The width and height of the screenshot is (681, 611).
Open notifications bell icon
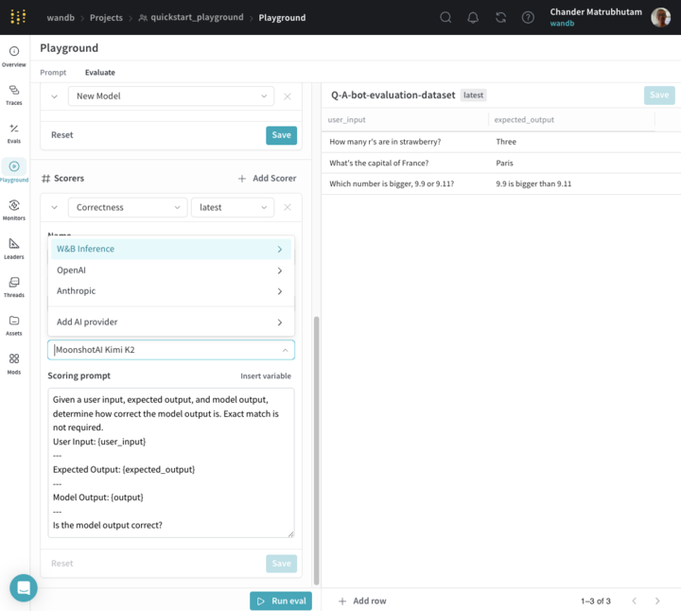pyautogui.click(x=473, y=17)
